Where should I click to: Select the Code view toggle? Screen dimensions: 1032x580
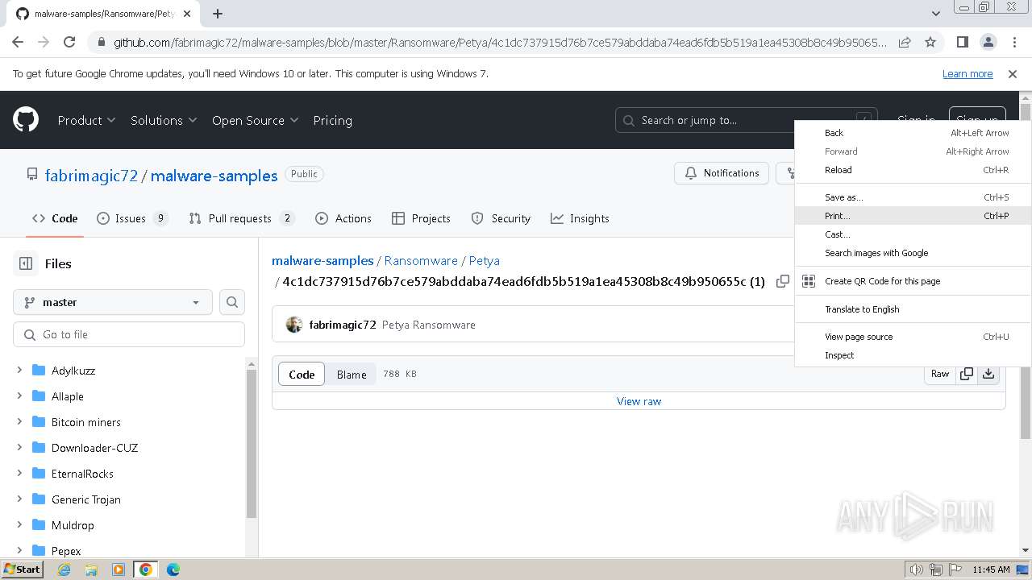point(302,374)
